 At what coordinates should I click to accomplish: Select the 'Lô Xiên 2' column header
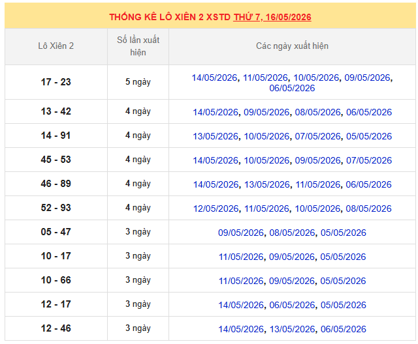tap(56, 46)
